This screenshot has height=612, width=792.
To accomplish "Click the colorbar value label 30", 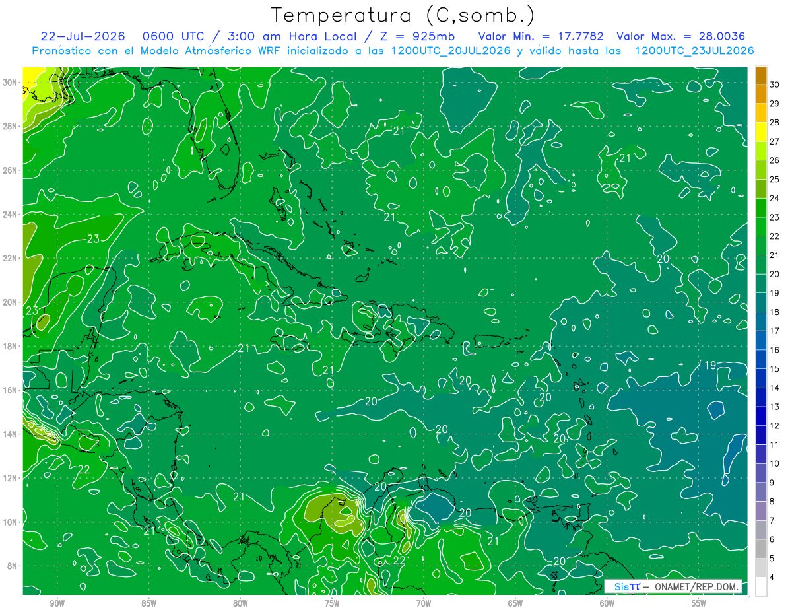I will click(775, 85).
